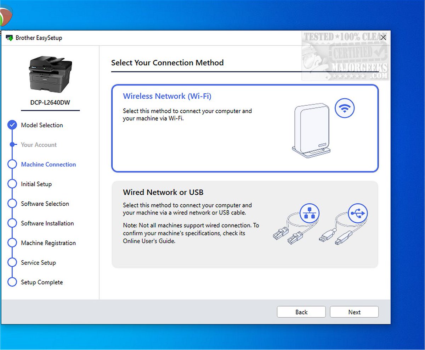Select the Service Setup step label
The height and width of the screenshot is (350, 425).
(x=38, y=263)
